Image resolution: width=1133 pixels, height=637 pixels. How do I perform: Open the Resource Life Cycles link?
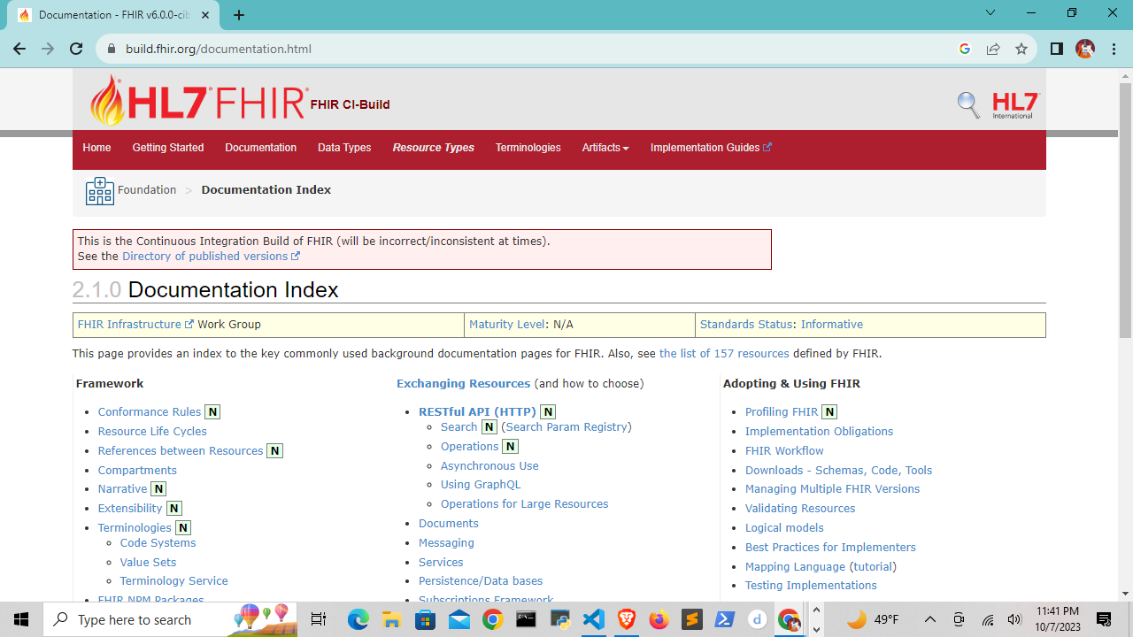(152, 432)
